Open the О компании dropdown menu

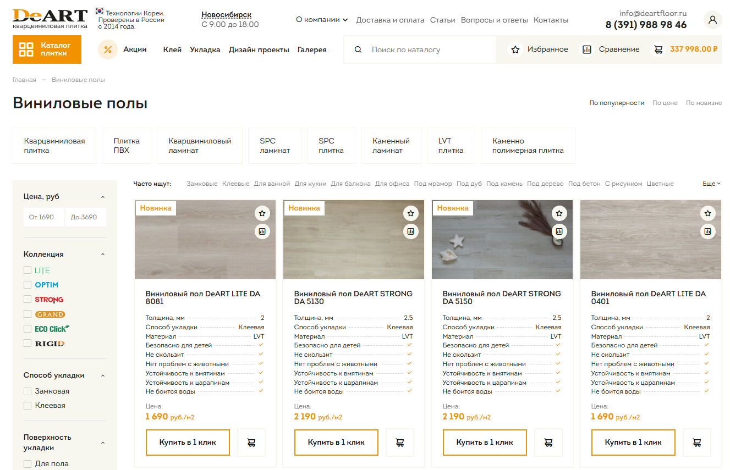322,20
